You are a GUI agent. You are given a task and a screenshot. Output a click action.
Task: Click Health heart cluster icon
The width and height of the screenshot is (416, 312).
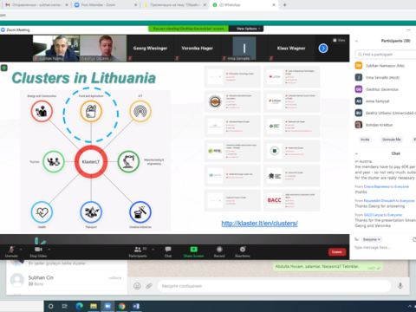tap(42, 212)
